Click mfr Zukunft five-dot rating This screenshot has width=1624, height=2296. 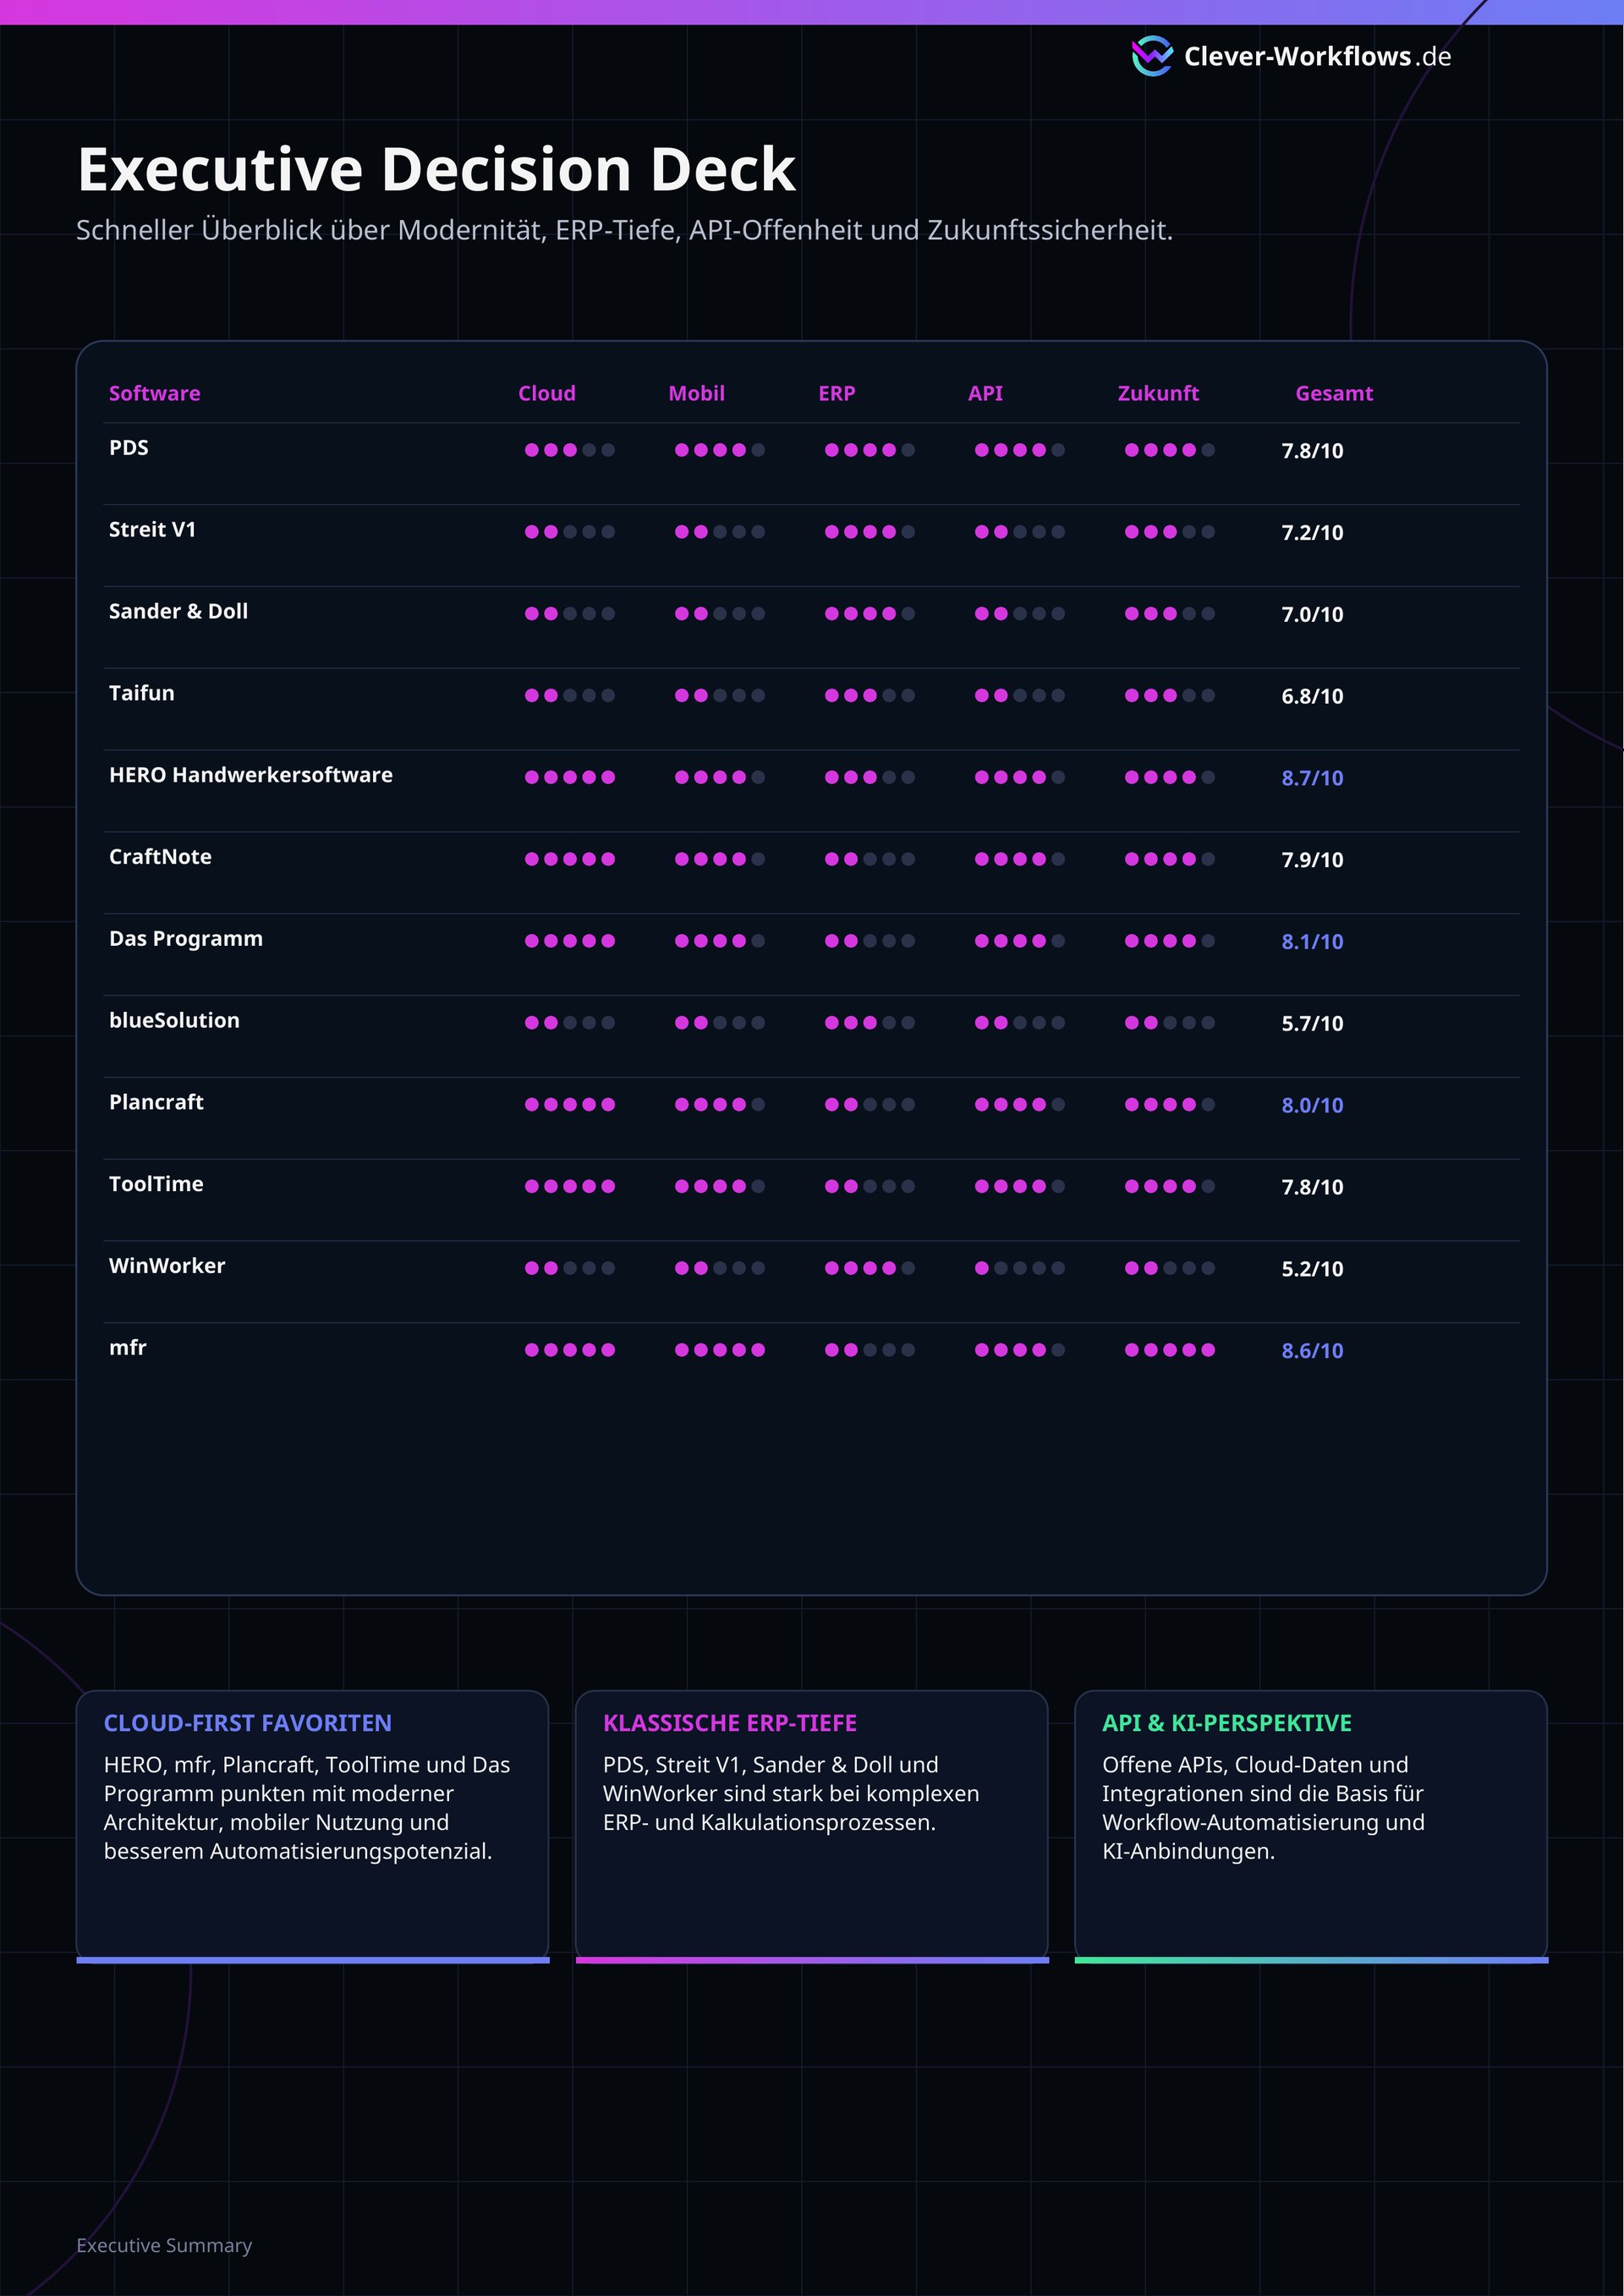pyautogui.click(x=1170, y=1350)
